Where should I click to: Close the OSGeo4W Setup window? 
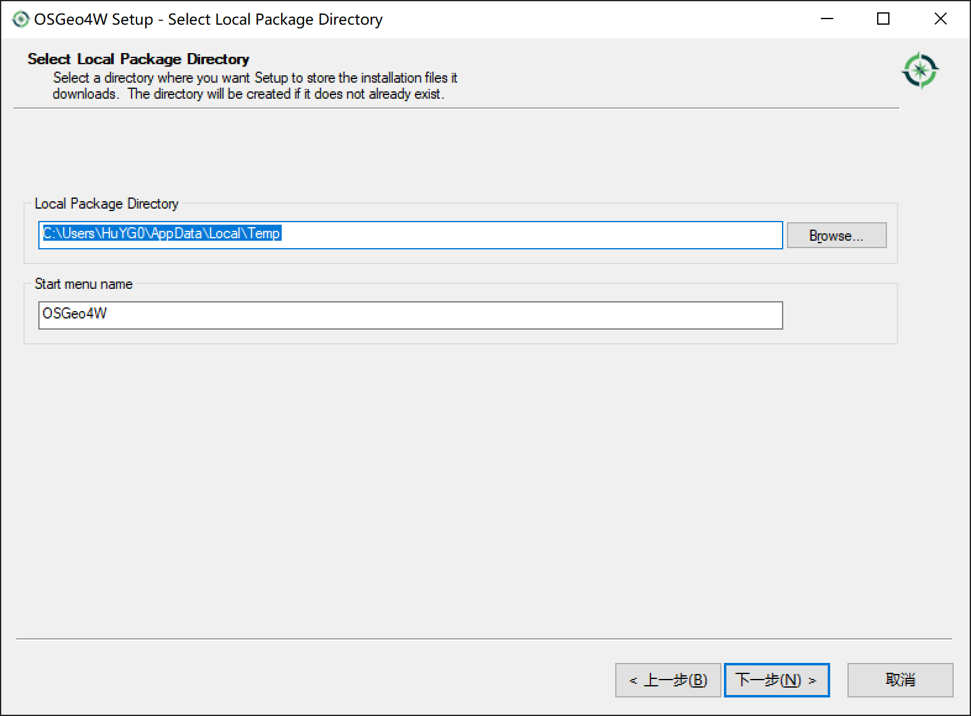click(x=940, y=19)
